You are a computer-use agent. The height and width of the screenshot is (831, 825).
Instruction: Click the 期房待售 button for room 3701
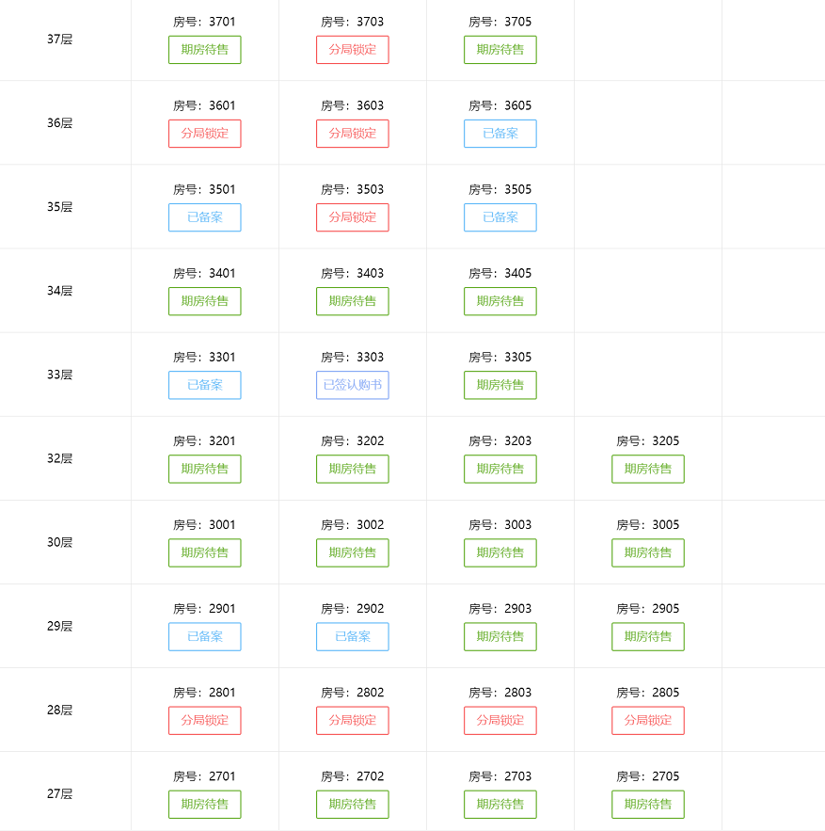tap(204, 50)
